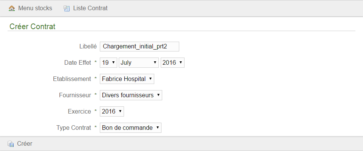Submit the form with the Créer text button
363x151 pixels.
pyautogui.click(x=25, y=143)
